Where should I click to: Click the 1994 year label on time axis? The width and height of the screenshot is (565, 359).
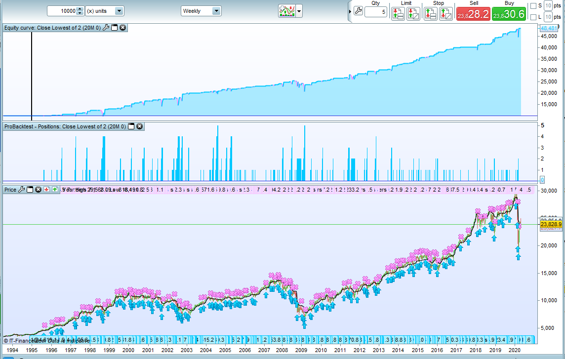point(12,350)
